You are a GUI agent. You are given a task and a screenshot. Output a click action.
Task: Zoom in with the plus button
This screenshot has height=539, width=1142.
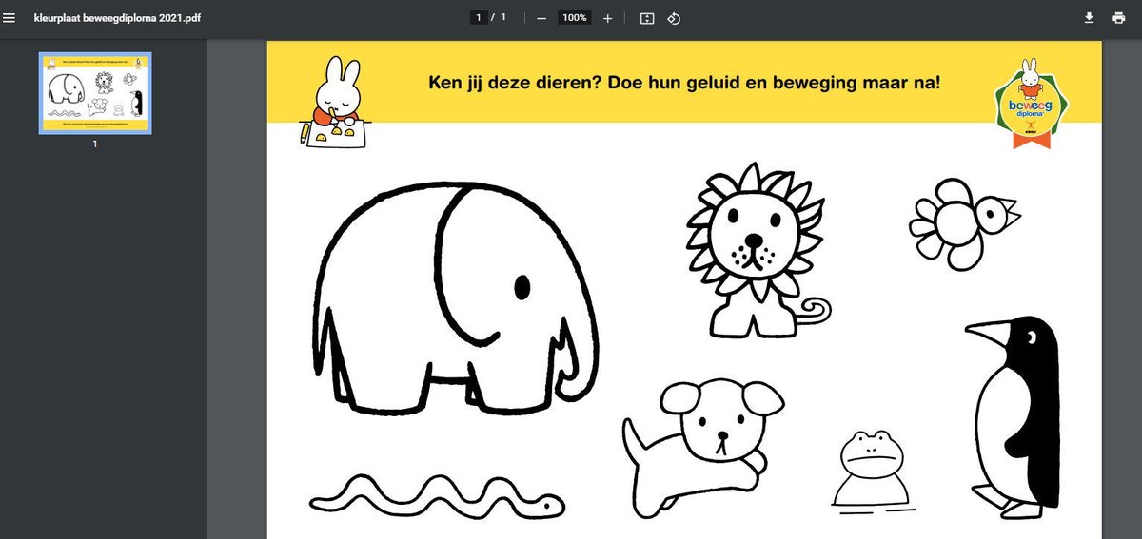tap(608, 18)
